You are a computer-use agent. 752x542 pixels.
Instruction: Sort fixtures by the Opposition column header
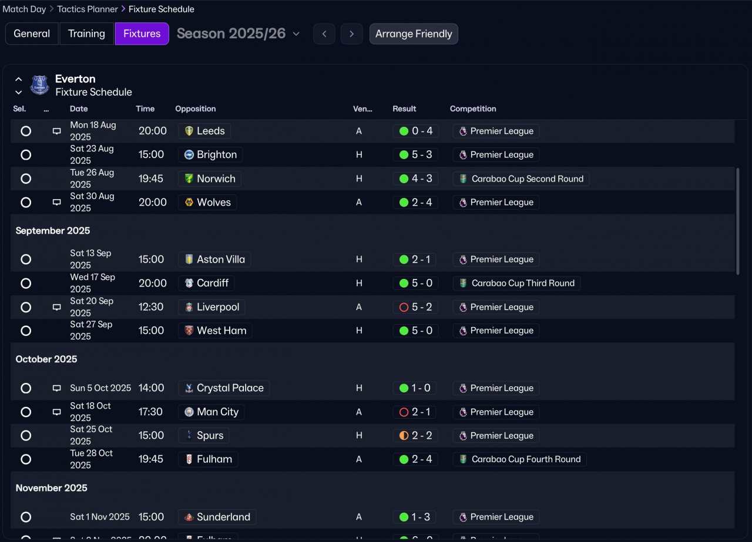tap(196, 109)
